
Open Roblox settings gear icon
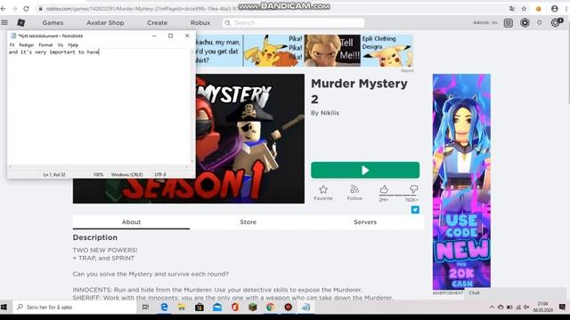click(555, 23)
